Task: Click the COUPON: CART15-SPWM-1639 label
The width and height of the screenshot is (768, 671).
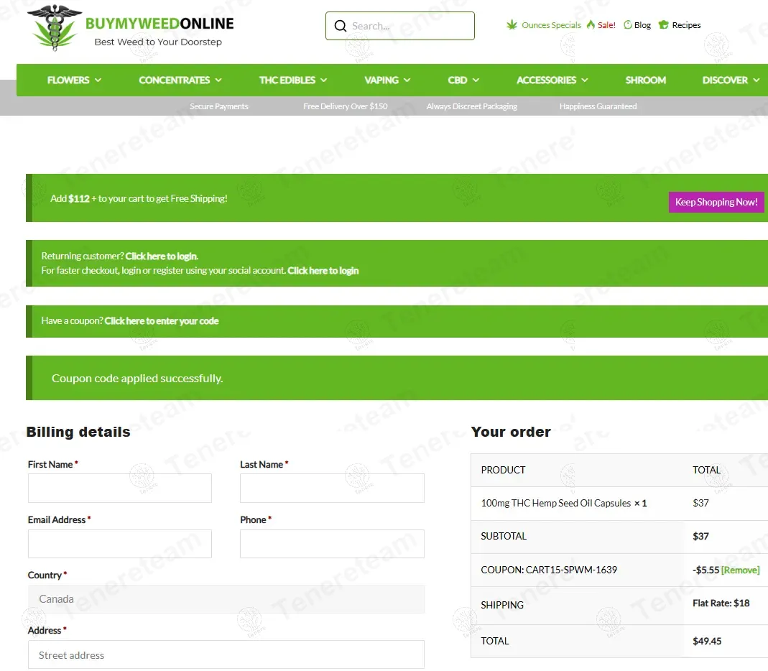Action: (549, 570)
